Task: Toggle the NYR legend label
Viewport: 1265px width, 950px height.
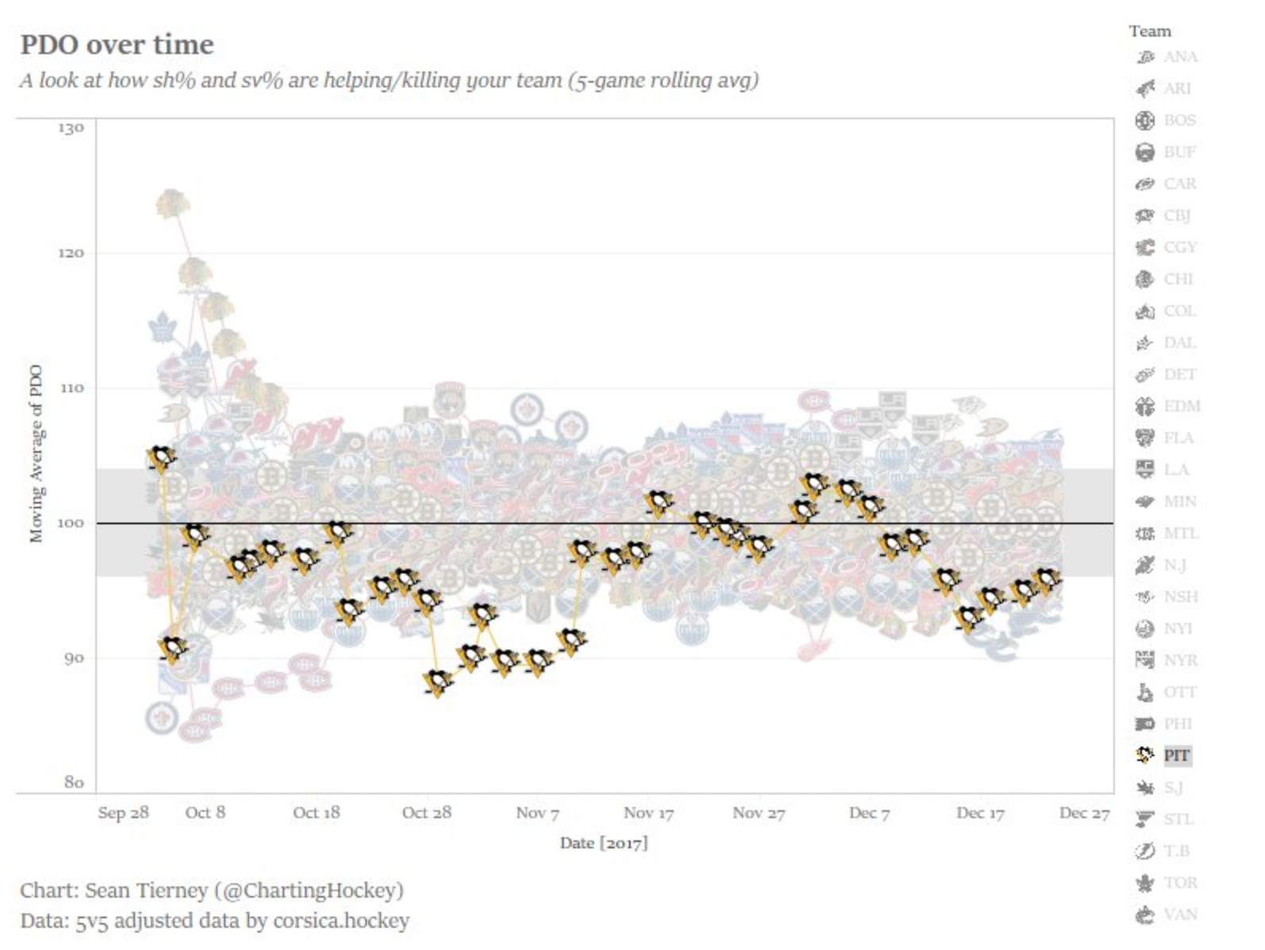Action: (1180, 660)
